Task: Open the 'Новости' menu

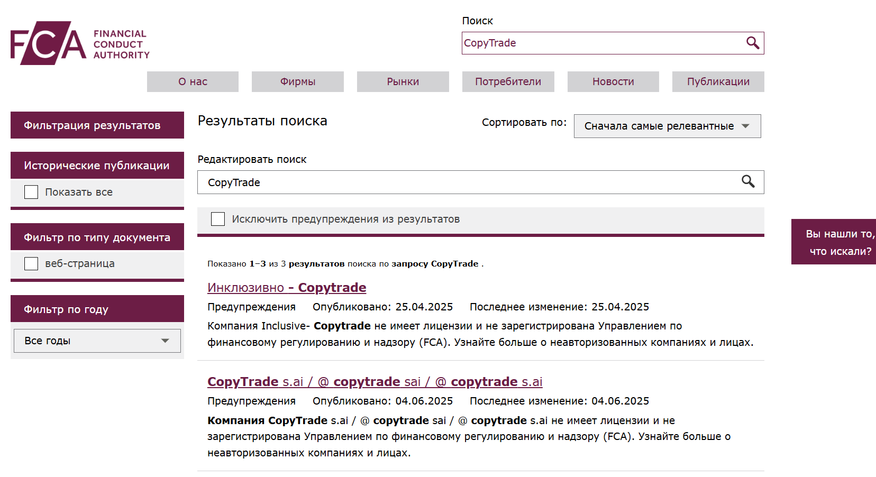Action: [613, 82]
